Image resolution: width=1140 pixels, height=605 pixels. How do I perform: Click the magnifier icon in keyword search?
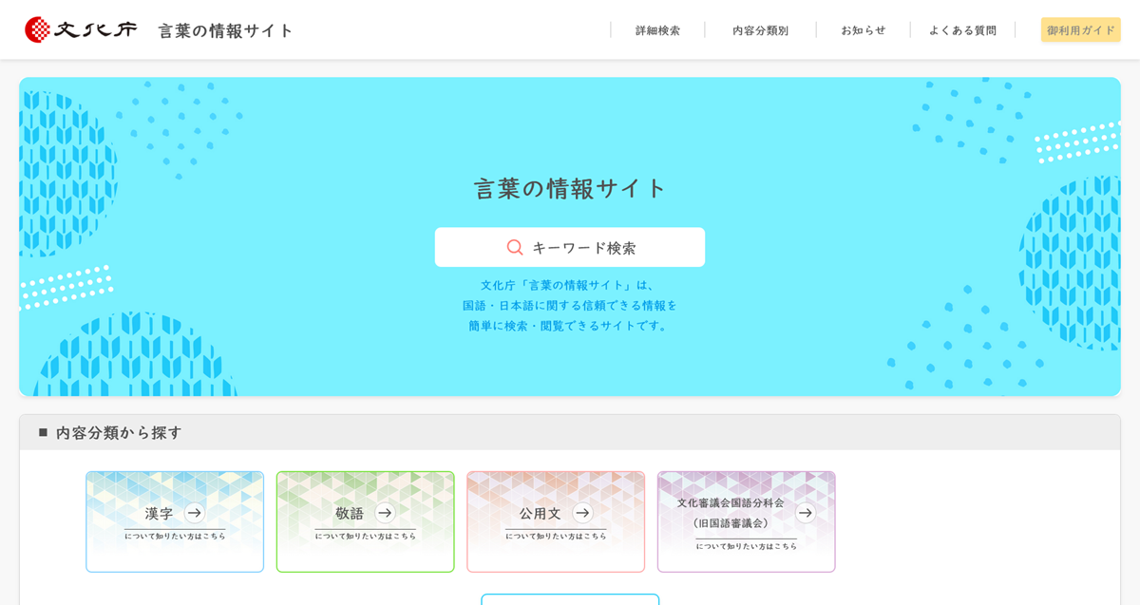(x=515, y=247)
